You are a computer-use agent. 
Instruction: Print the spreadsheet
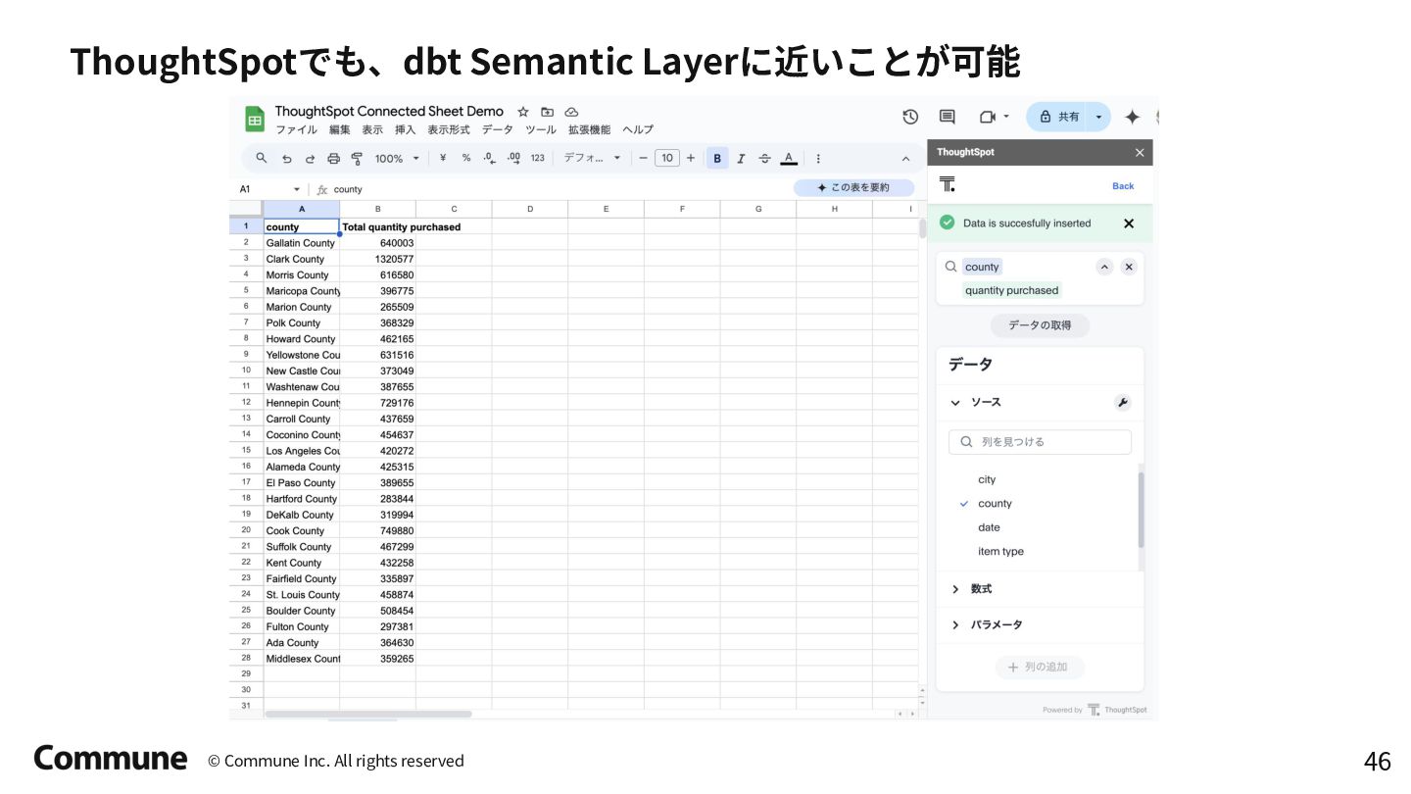[333, 158]
